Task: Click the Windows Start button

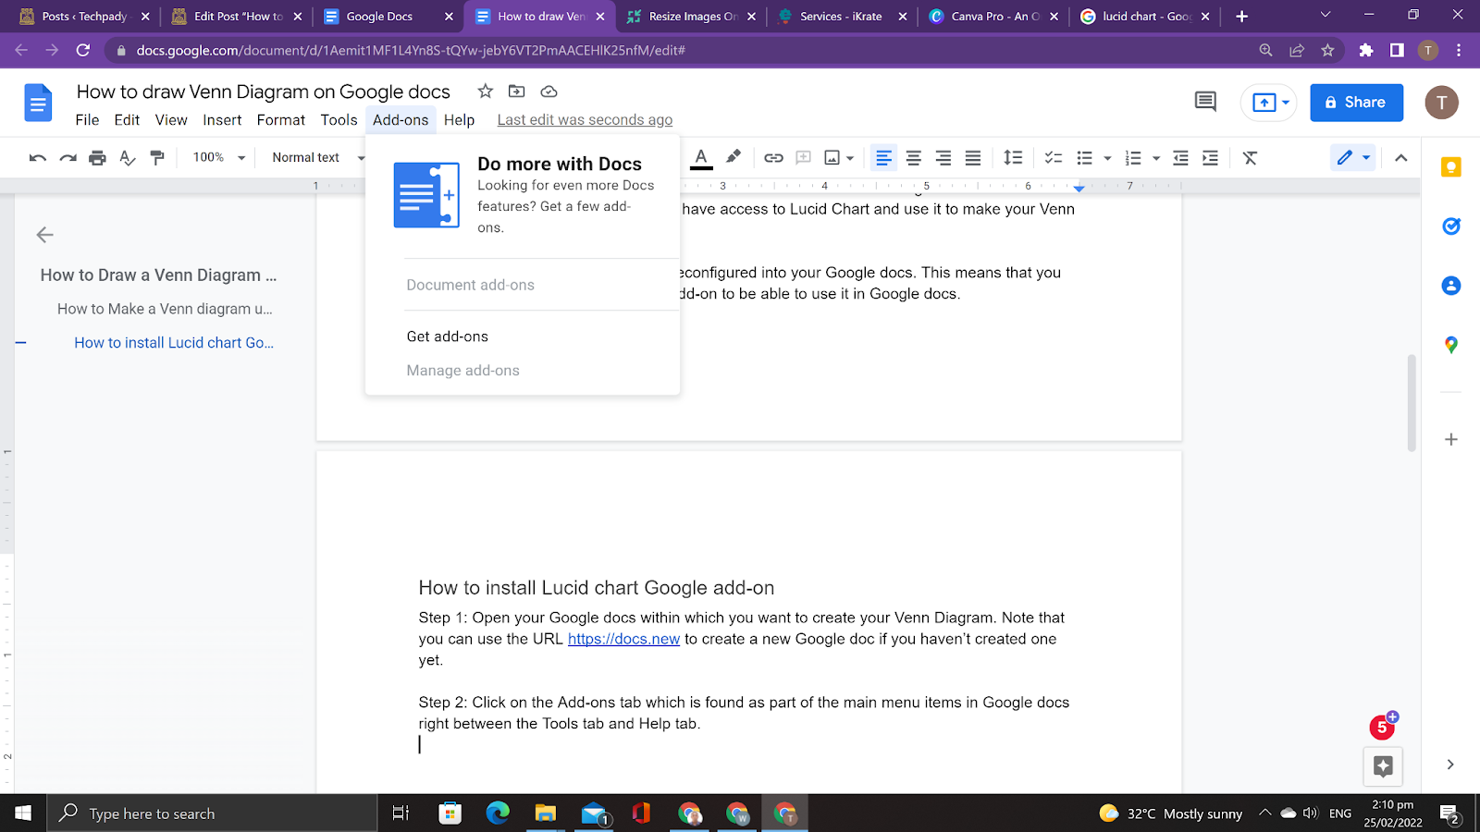Action: pos(23,814)
